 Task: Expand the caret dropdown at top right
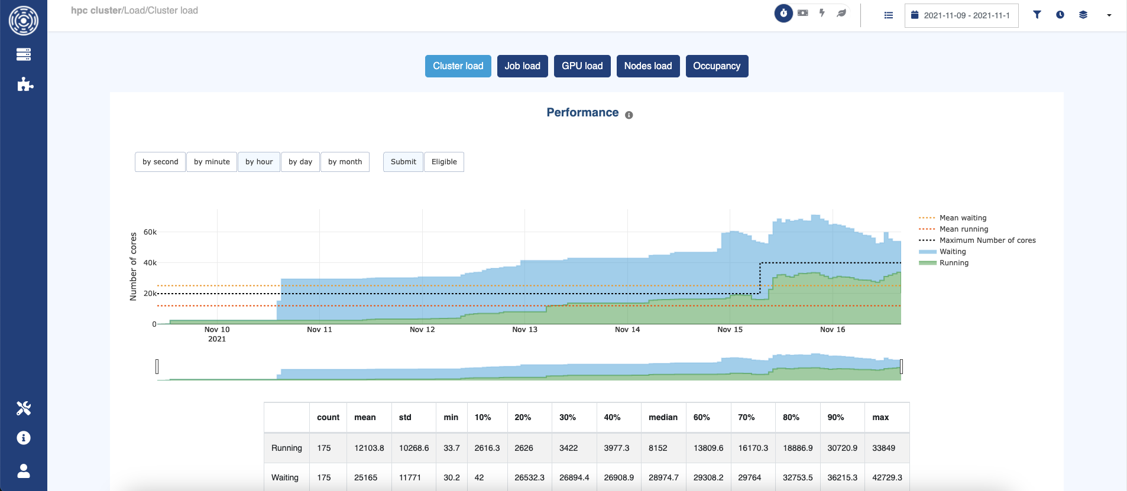coord(1109,15)
